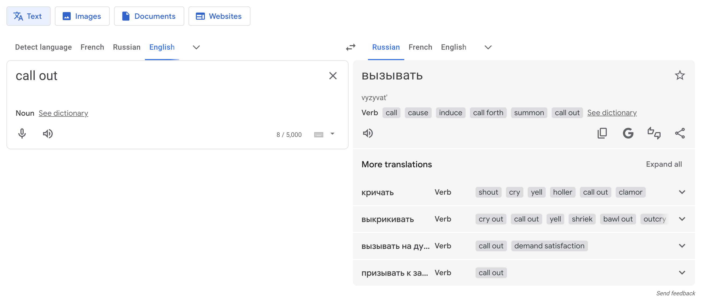Click the 'holler' chip

point(562,192)
